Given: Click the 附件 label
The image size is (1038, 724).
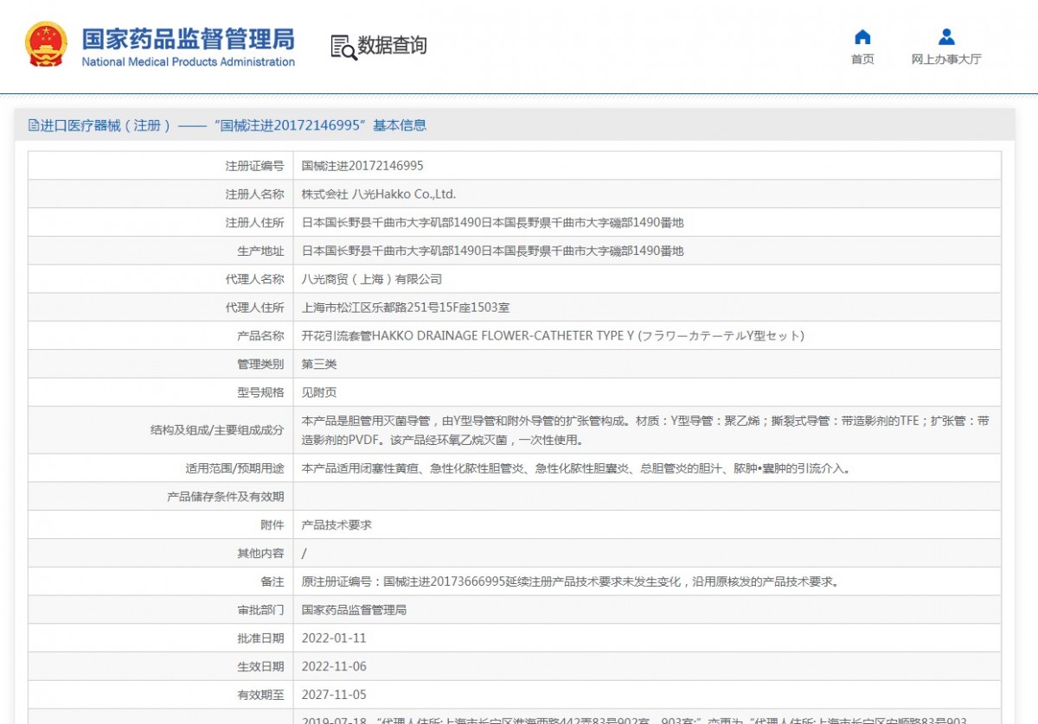Looking at the screenshot, I should [x=272, y=525].
